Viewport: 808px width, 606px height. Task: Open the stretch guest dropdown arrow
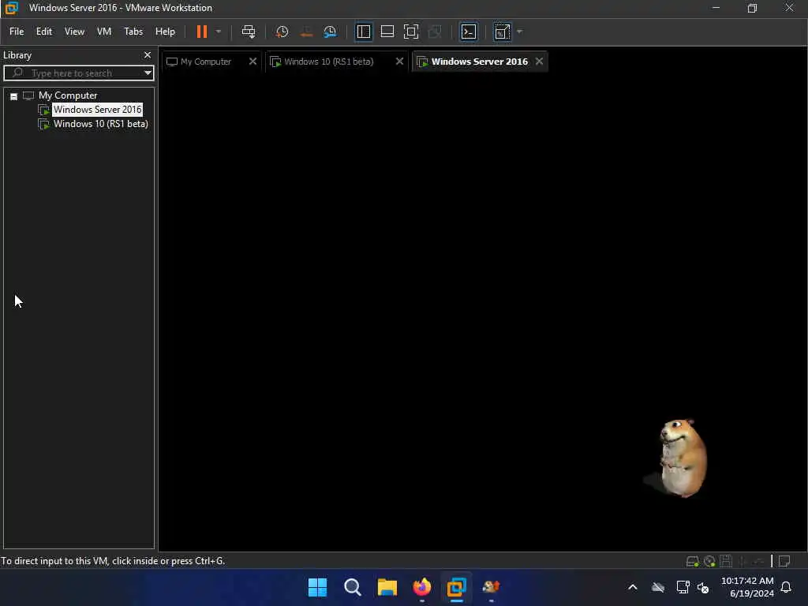(x=519, y=32)
